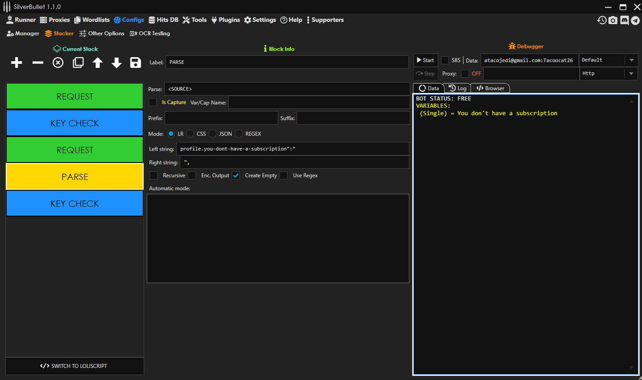The width and height of the screenshot is (642, 380).
Task: Take a screenshot with the camera icon
Action: click(x=613, y=21)
